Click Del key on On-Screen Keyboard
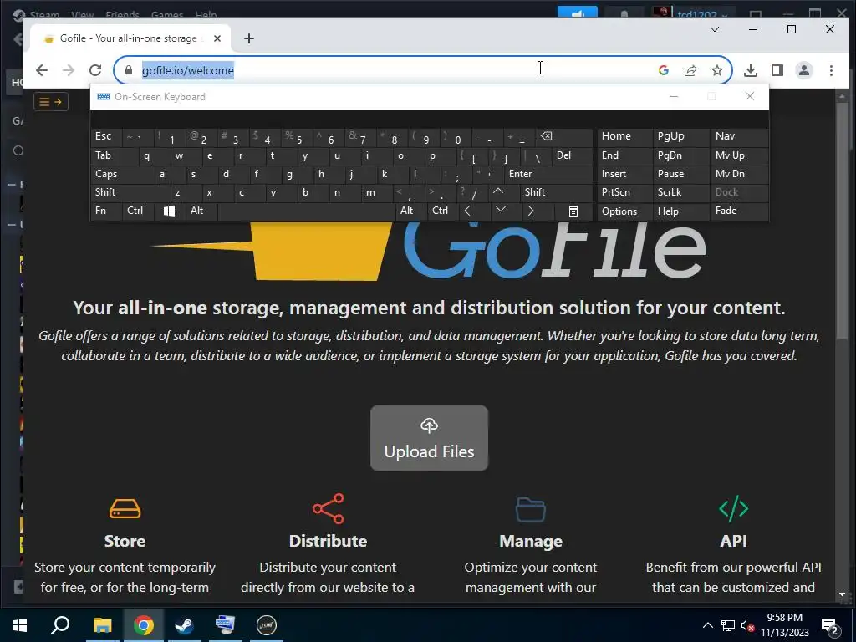 [572, 155]
